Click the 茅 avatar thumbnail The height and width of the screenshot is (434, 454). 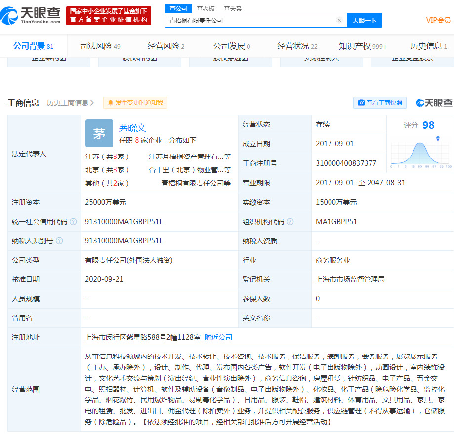tap(99, 133)
